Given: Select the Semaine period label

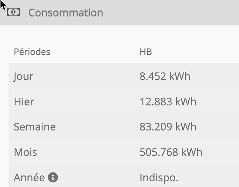Looking at the screenshot, I should pos(35,127).
